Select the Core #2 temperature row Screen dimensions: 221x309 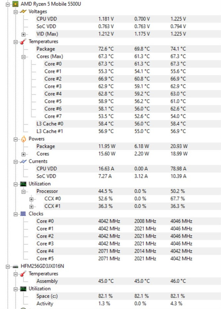click(x=132, y=79)
